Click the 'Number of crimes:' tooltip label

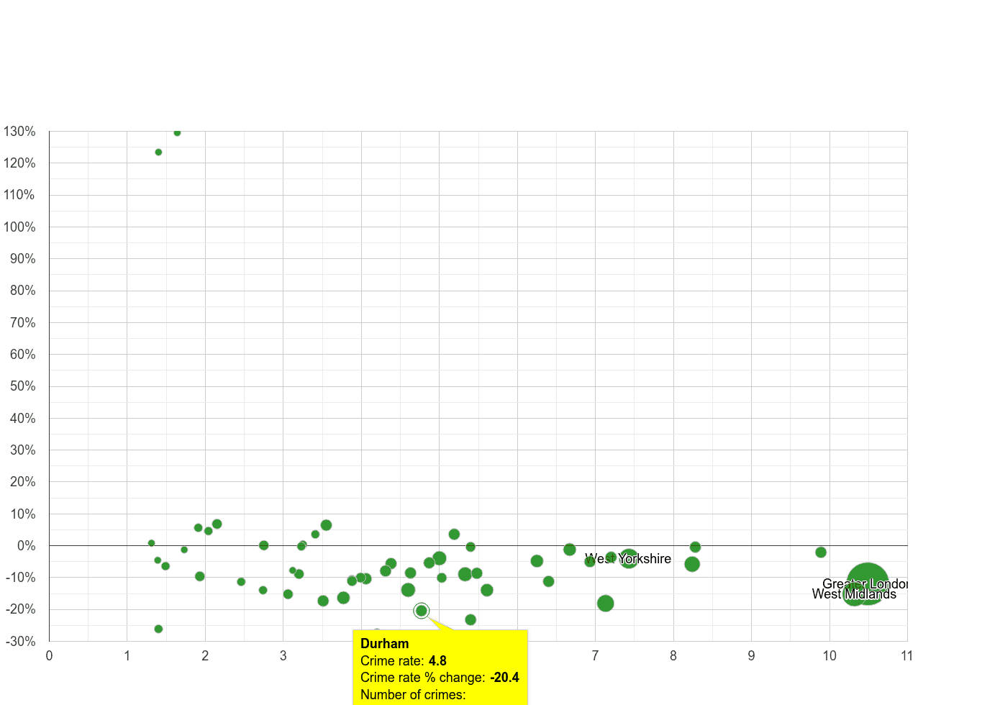[413, 695]
